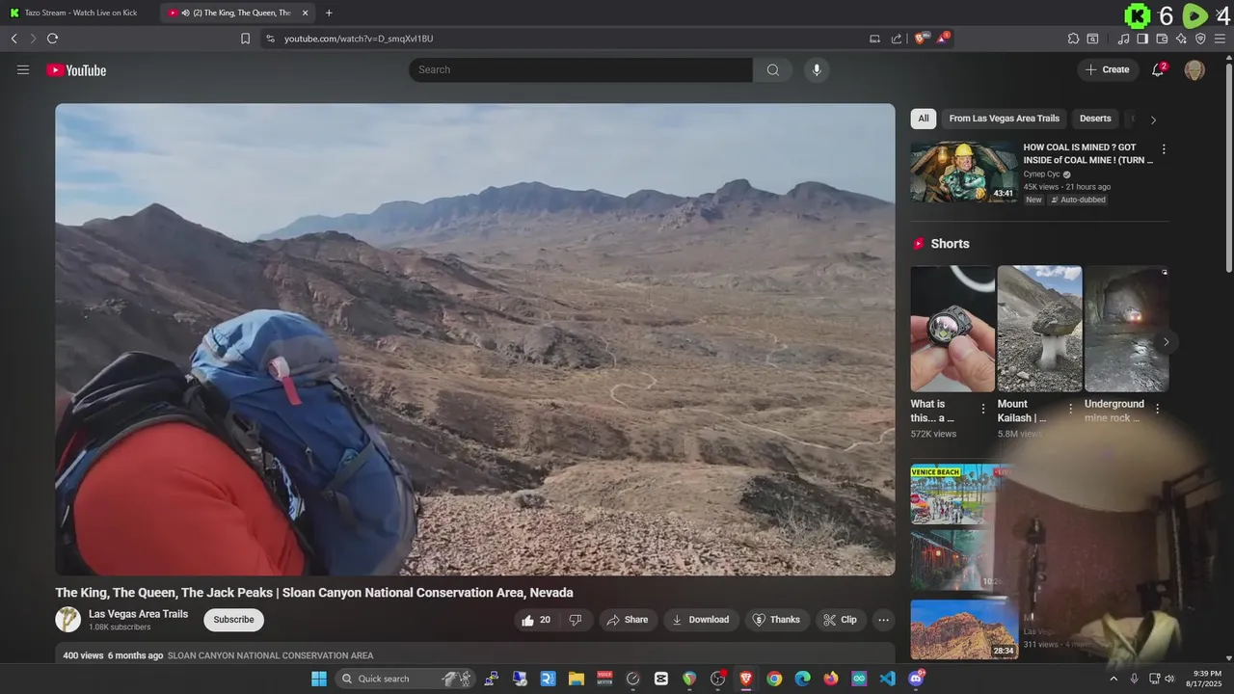This screenshot has height=694, width=1234.
Task: Open Google Chrome from the taskbar
Action: [x=774, y=679]
